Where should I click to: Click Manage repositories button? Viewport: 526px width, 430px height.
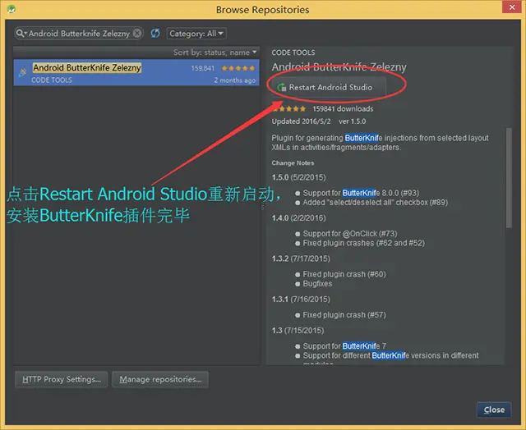(160, 379)
